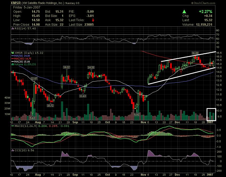Click the 16.08 high price marker
Screen dimensions: 226x177
tap(195, 53)
